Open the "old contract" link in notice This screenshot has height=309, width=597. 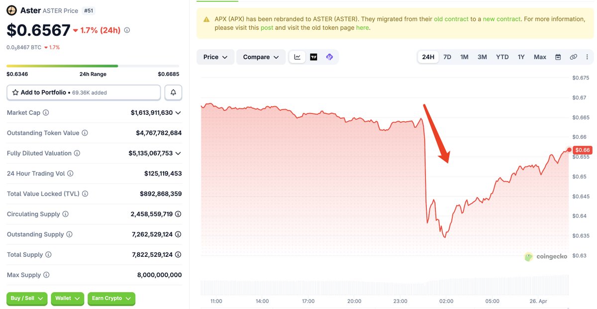(451, 19)
